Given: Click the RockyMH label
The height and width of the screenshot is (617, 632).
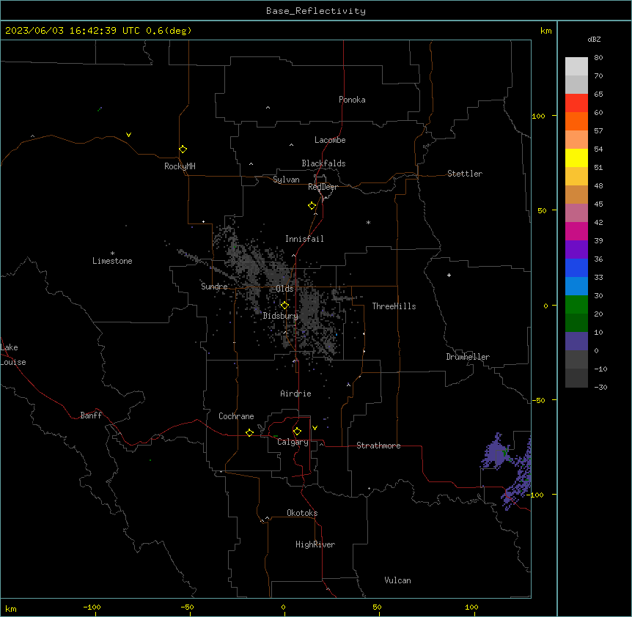Looking at the screenshot, I should [180, 166].
